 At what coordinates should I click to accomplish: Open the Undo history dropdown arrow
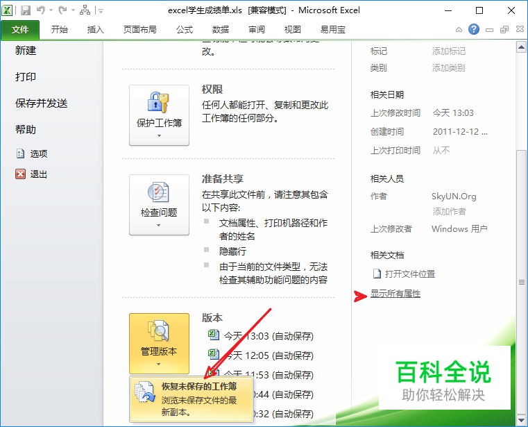coord(51,10)
